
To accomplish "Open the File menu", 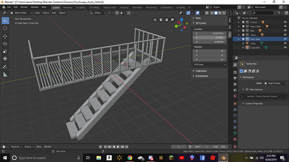I will pyautogui.click(x=9, y=7).
